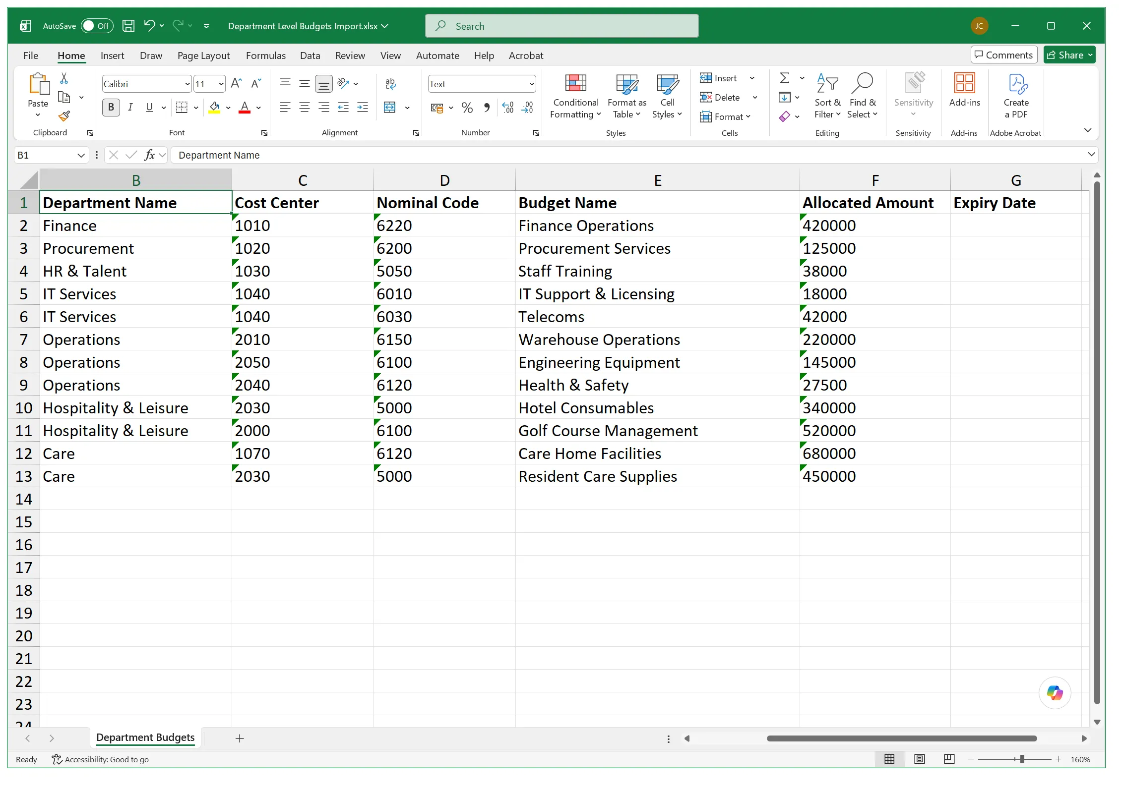Open the File menu

[31, 56]
